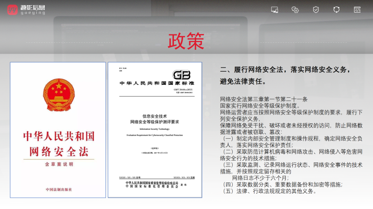Screen dimensions: 373x209
Task: Click line 网络安全法第三章第一节第二十一条
Action: [x=263, y=99]
